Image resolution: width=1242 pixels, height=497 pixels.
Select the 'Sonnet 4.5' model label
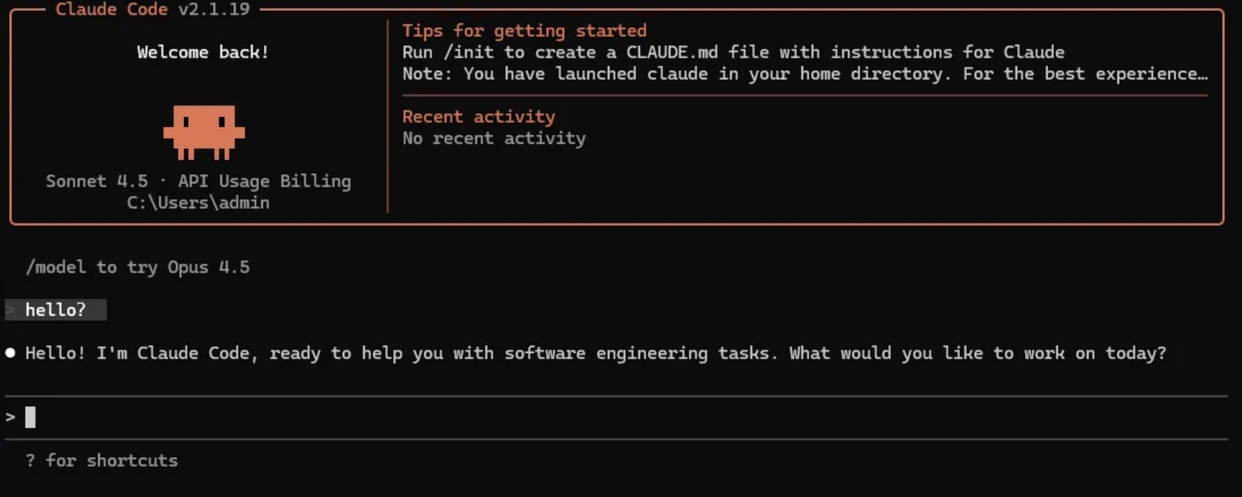(97, 181)
